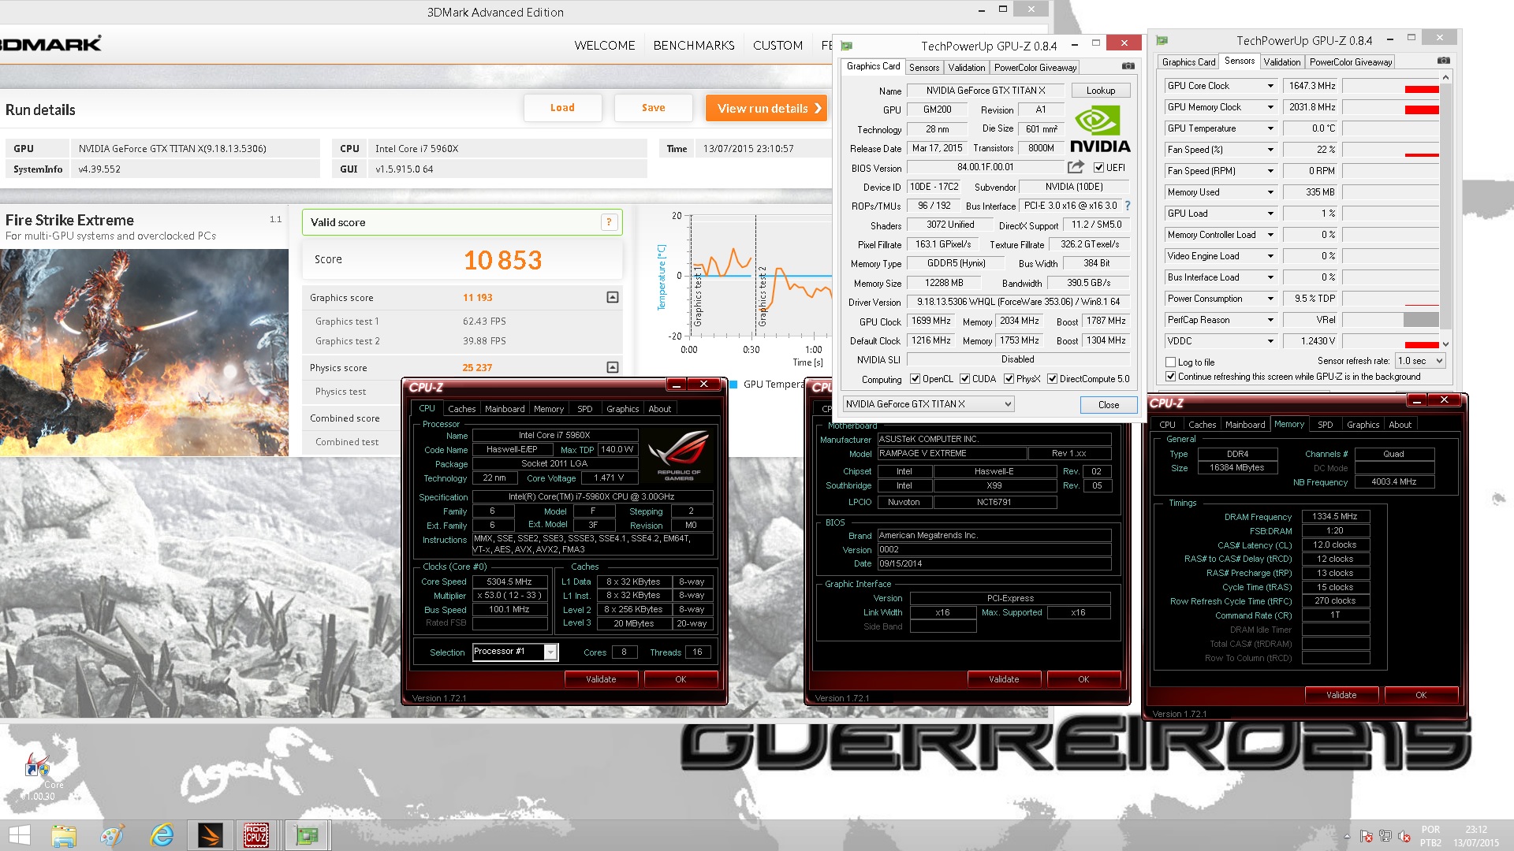
Task: Click the Load button in 3DMark
Action: [x=562, y=108]
